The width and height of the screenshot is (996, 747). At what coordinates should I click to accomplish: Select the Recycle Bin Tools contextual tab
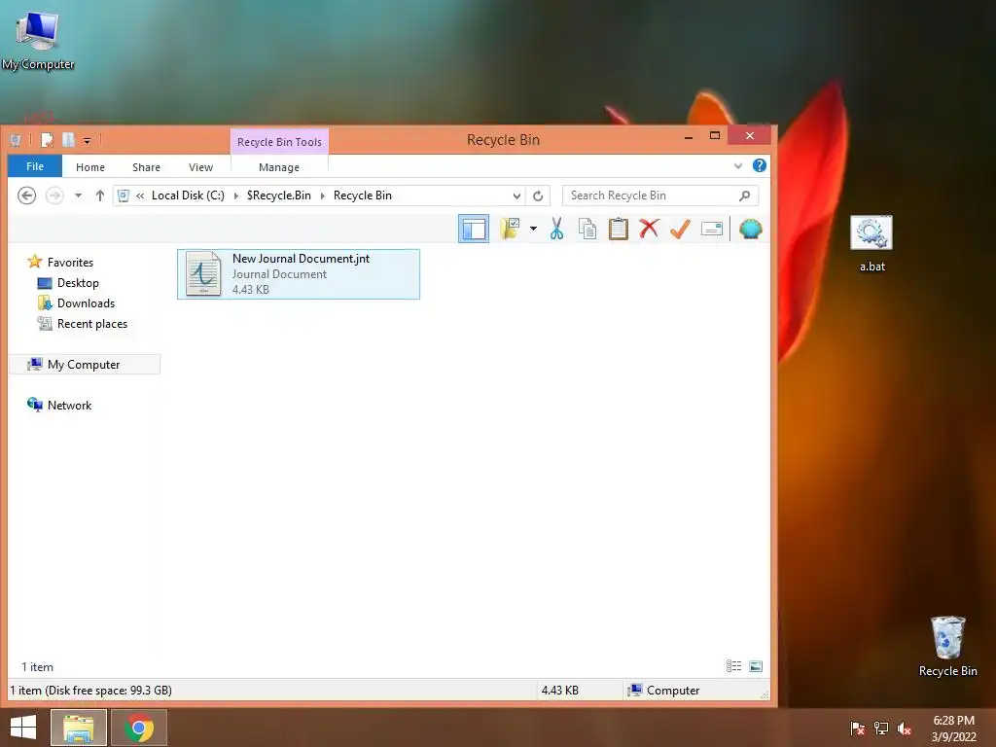[x=279, y=142]
